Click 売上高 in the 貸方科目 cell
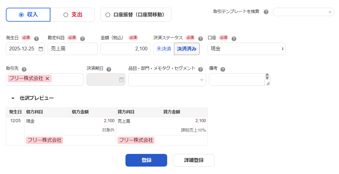The width and height of the screenshot is (339, 174). pyautogui.click(x=124, y=121)
